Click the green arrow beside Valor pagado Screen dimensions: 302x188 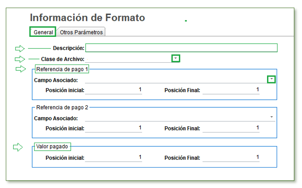[x=18, y=147]
